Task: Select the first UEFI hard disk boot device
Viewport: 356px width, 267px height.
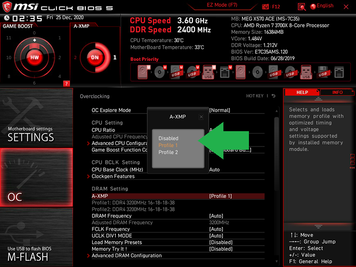Action: point(144,72)
